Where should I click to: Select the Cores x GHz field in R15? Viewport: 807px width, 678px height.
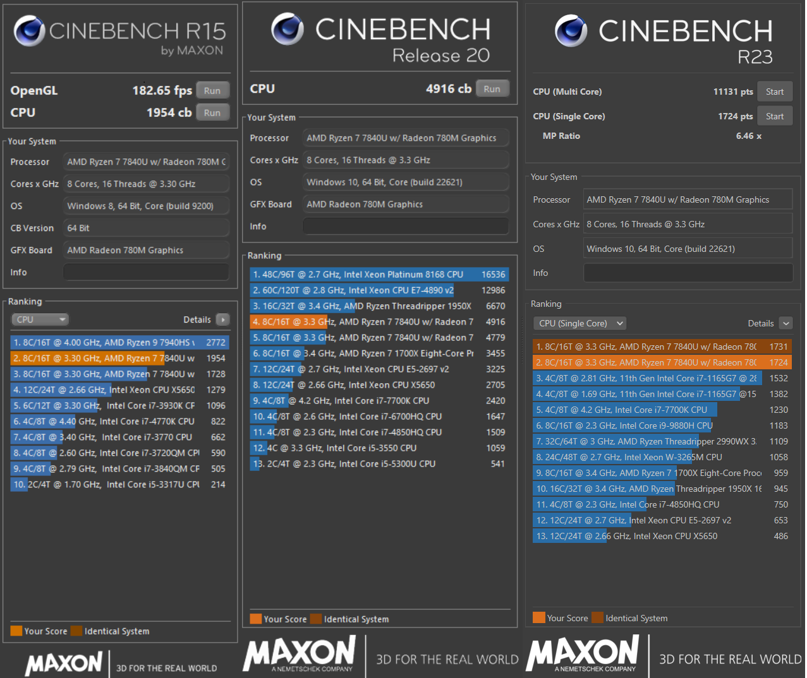(x=146, y=184)
